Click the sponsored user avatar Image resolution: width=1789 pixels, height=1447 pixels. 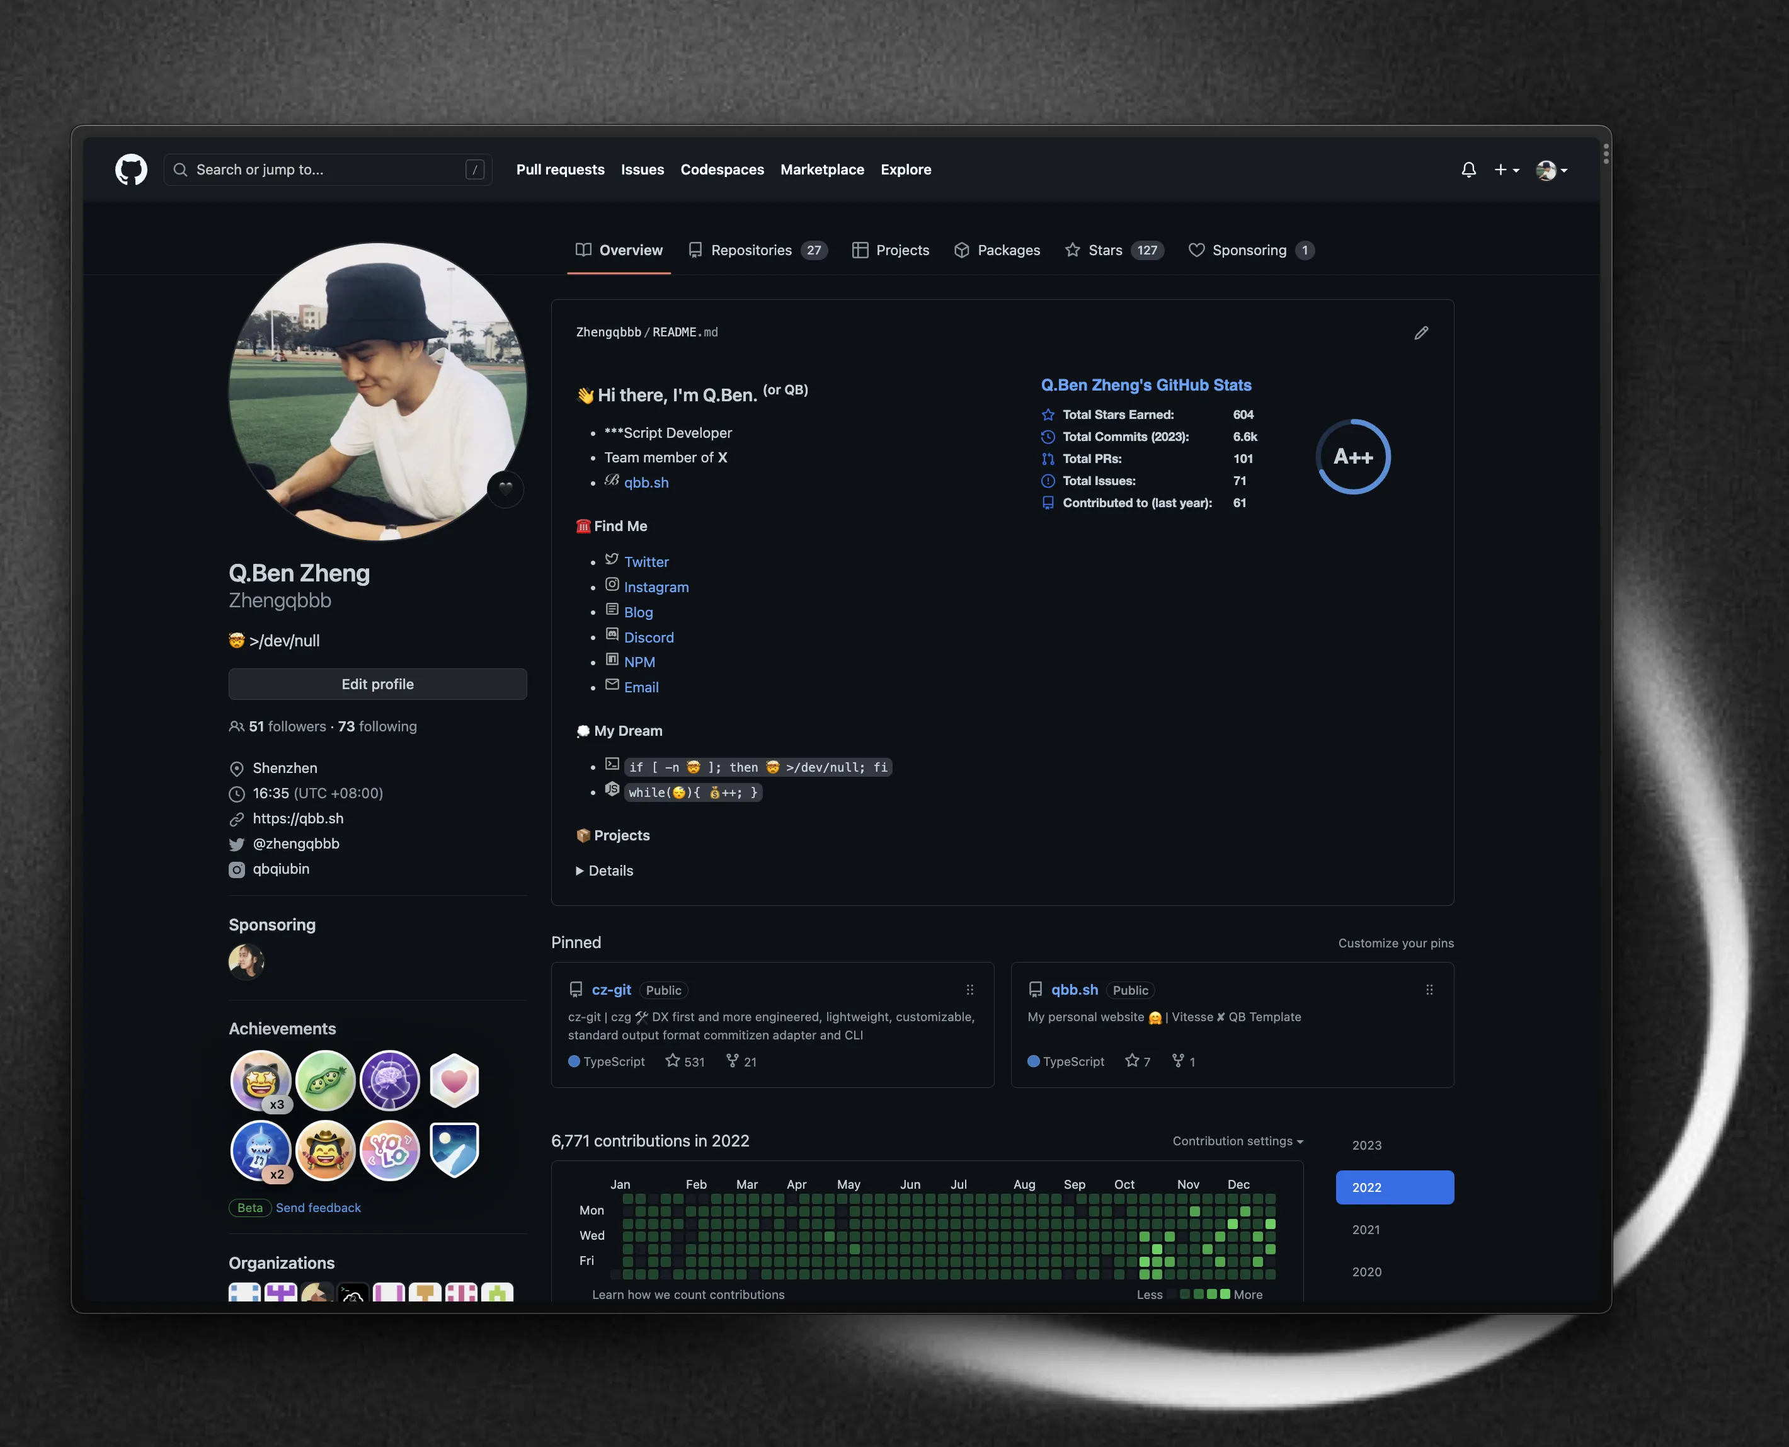pyautogui.click(x=247, y=961)
